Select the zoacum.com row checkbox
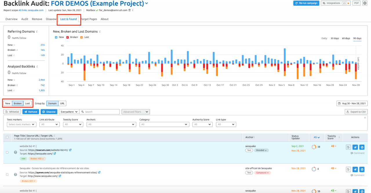The image size is (371, 193). [7, 152]
